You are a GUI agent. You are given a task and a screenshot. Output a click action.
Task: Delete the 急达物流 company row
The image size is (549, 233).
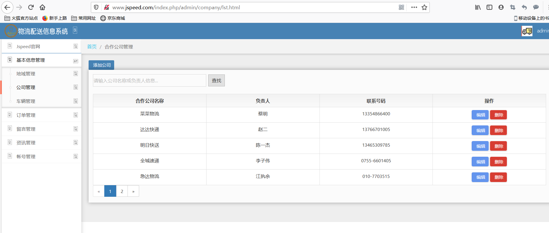click(x=498, y=177)
